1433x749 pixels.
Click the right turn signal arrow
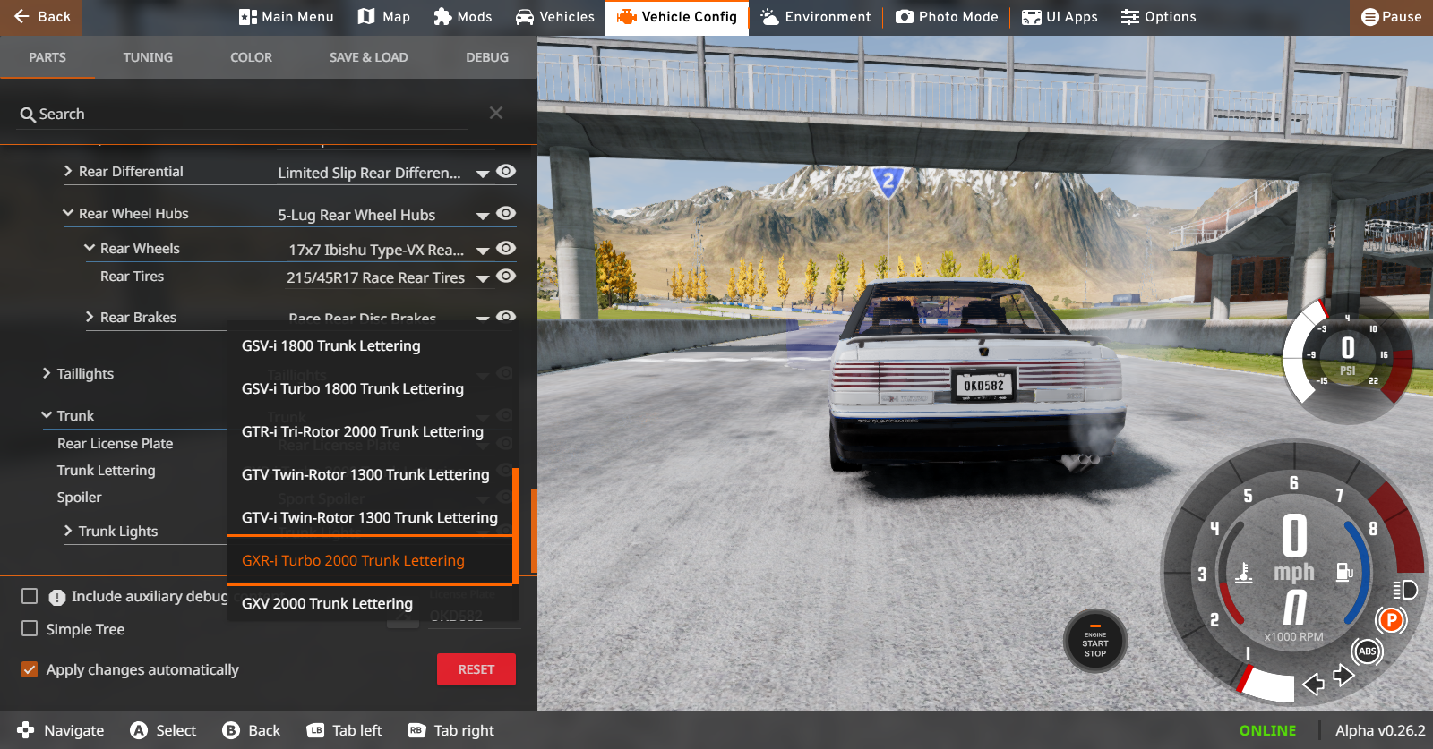[1343, 675]
